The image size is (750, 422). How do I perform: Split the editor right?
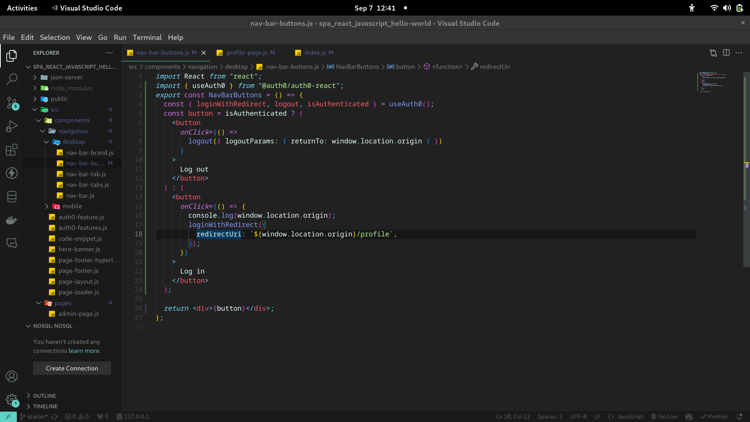[x=726, y=53]
